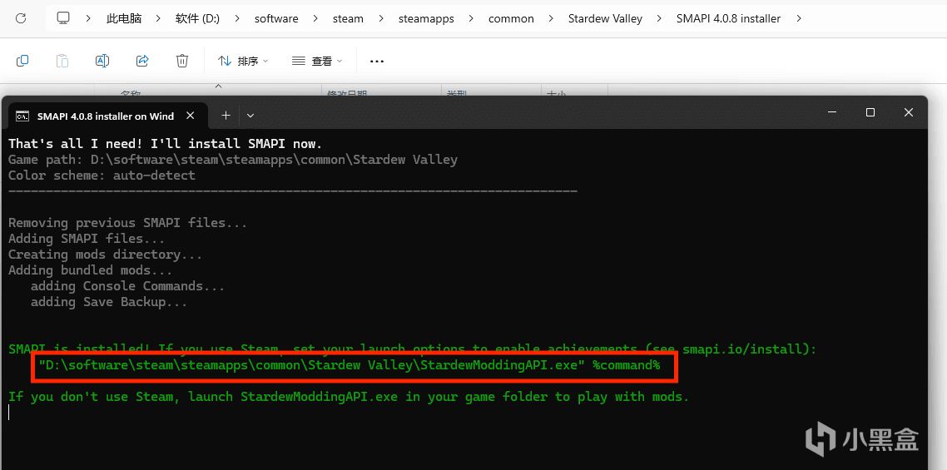Close the terminal window
947x470 pixels.
coord(909,112)
